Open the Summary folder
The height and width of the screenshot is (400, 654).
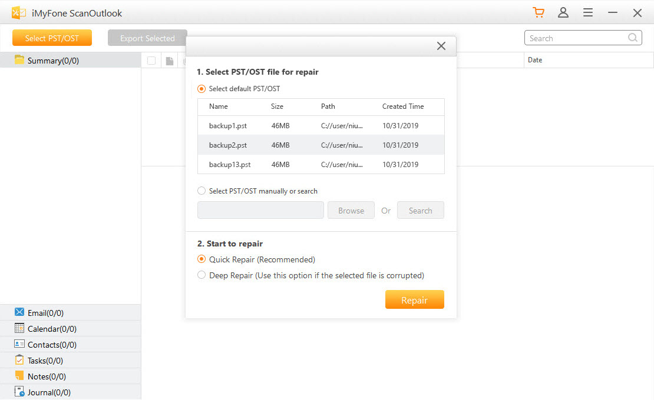[53, 60]
